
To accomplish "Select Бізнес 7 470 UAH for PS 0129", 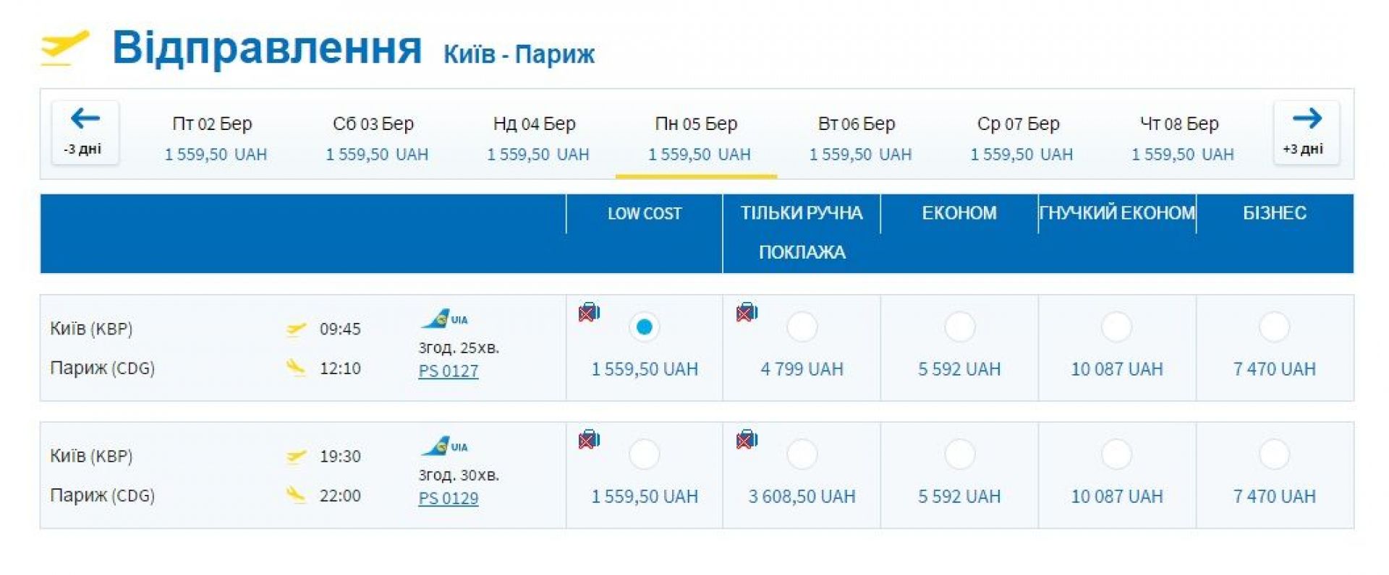I will coord(1274,454).
